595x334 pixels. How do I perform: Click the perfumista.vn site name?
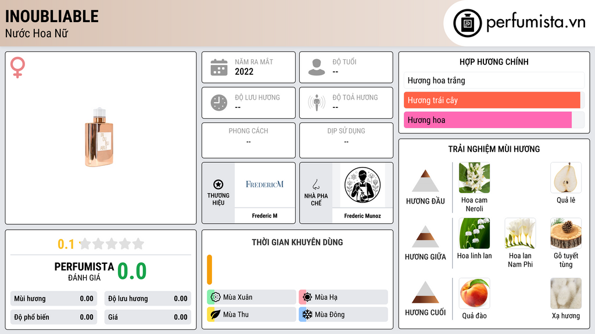point(536,23)
